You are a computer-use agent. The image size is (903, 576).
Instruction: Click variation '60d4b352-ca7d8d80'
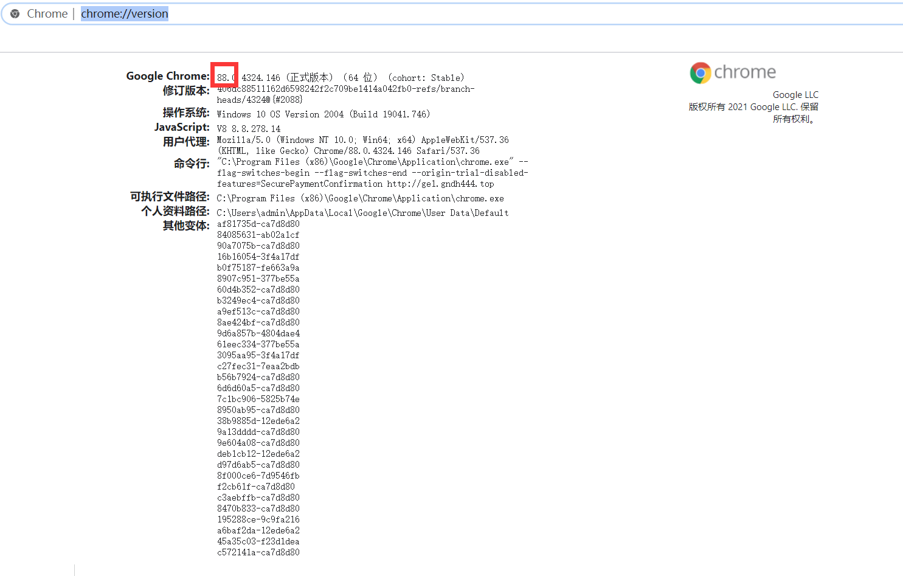(x=258, y=290)
